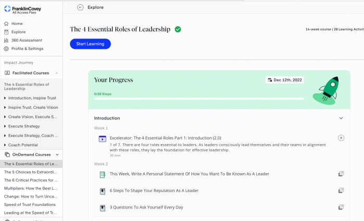
Task: Play the Excelerator Introduction video
Action: pos(341,138)
